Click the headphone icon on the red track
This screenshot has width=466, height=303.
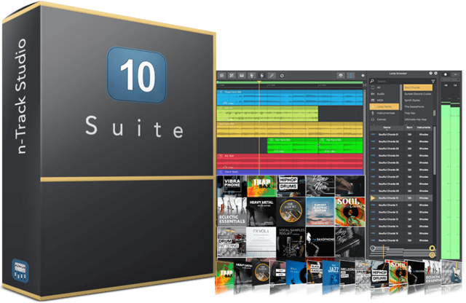pyautogui.click(x=225, y=167)
